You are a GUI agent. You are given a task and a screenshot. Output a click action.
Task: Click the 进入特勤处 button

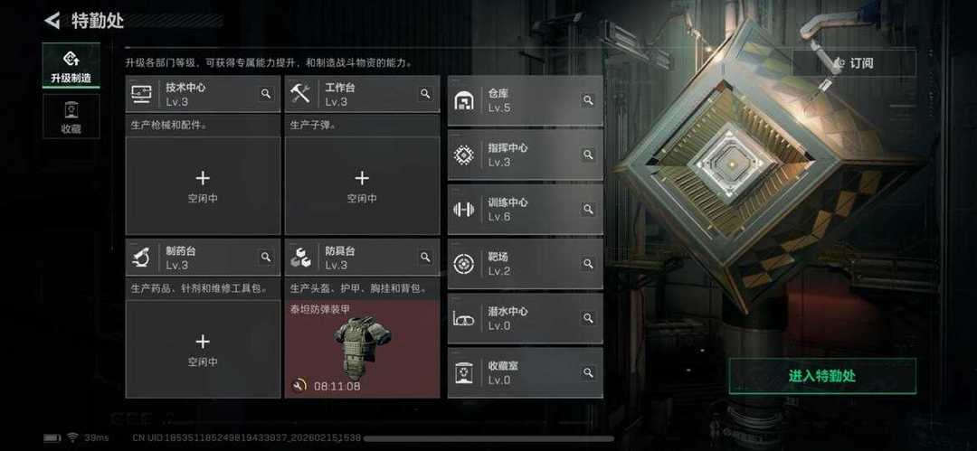click(x=822, y=376)
